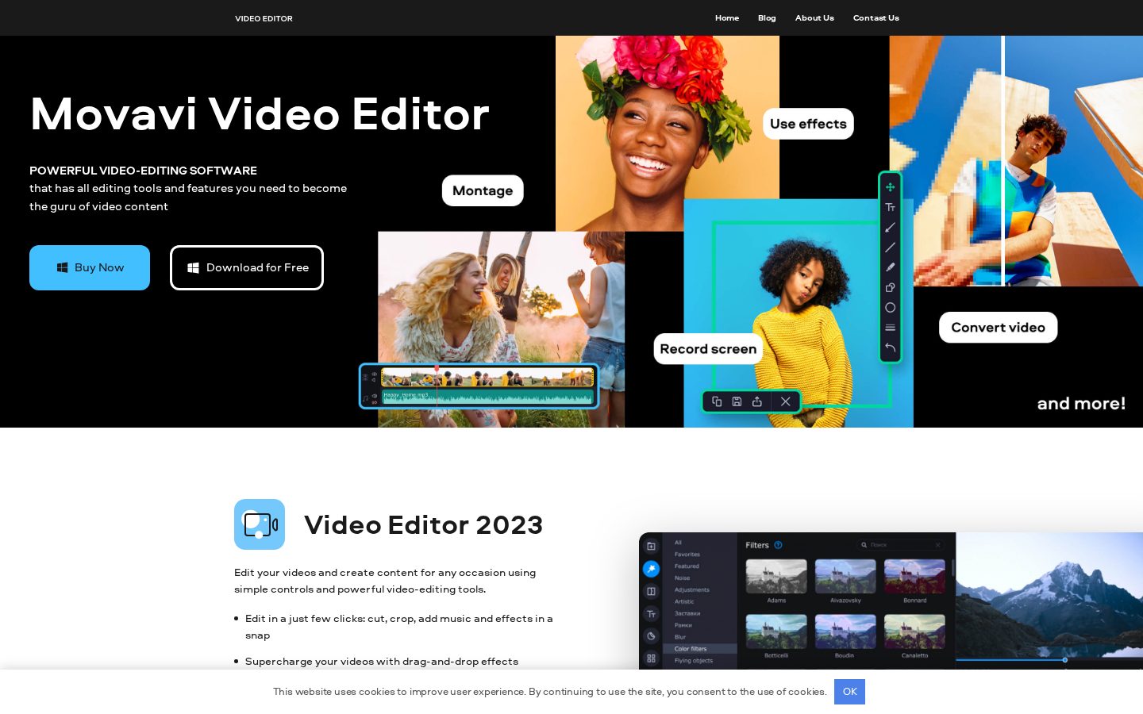Click the Buy Now button
Image resolution: width=1143 pixels, height=714 pixels.
click(90, 267)
